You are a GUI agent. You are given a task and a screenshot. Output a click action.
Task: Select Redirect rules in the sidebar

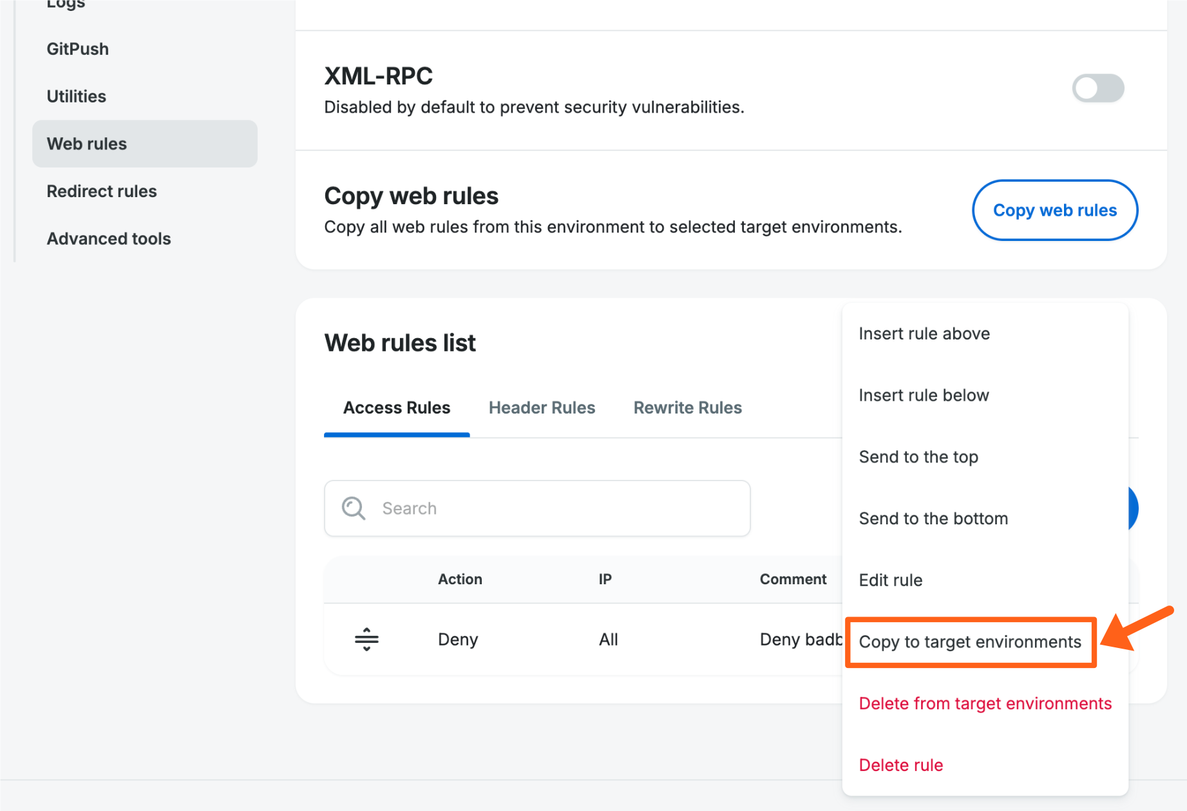102,191
